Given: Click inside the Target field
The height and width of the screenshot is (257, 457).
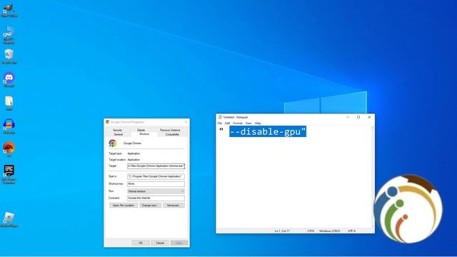Looking at the screenshot, I should pyautogui.click(x=156, y=166).
